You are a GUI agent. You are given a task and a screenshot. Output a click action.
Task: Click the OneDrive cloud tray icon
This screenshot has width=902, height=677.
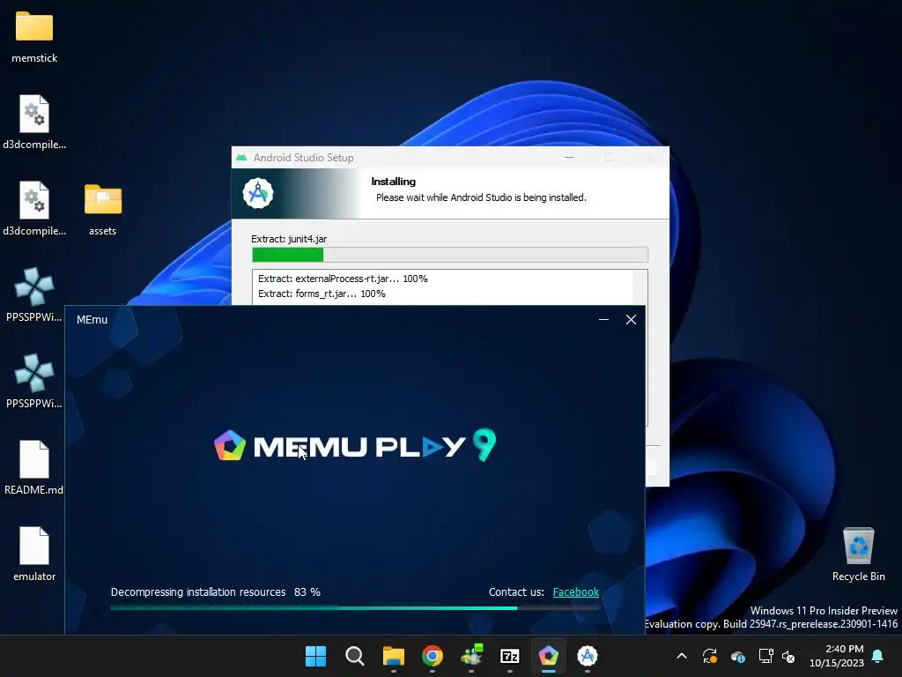coord(738,656)
